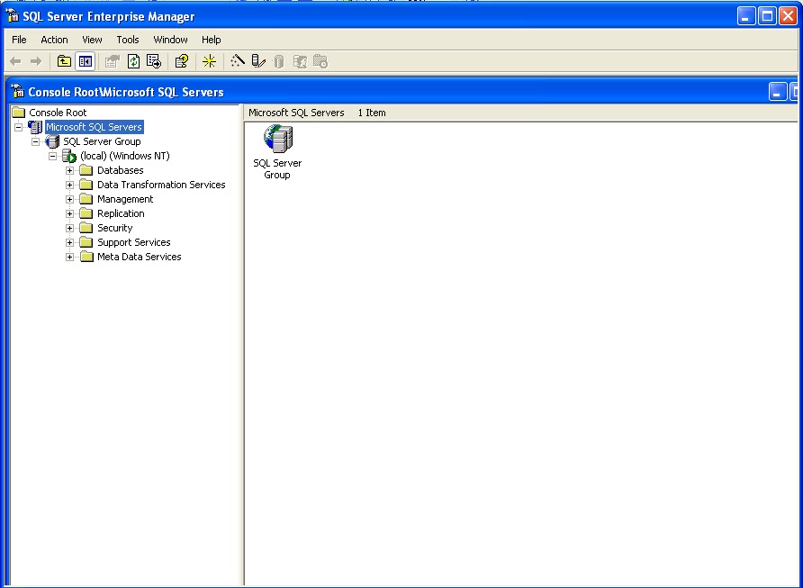803x588 pixels.
Task: Launch the Run a Wizard wand icon
Action: pyautogui.click(x=237, y=61)
